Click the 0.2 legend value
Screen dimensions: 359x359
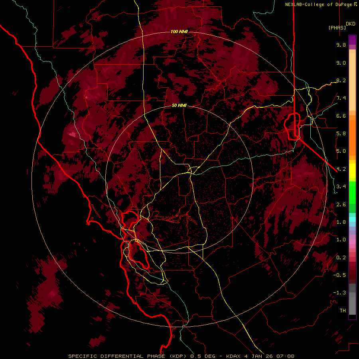341,258
